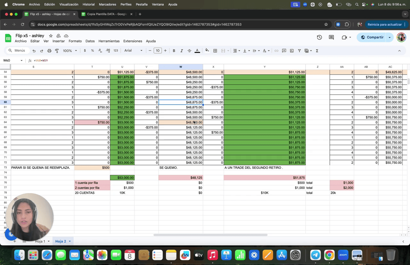Open version history clock icon
The image size is (410, 265).
[x=319, y=38]
